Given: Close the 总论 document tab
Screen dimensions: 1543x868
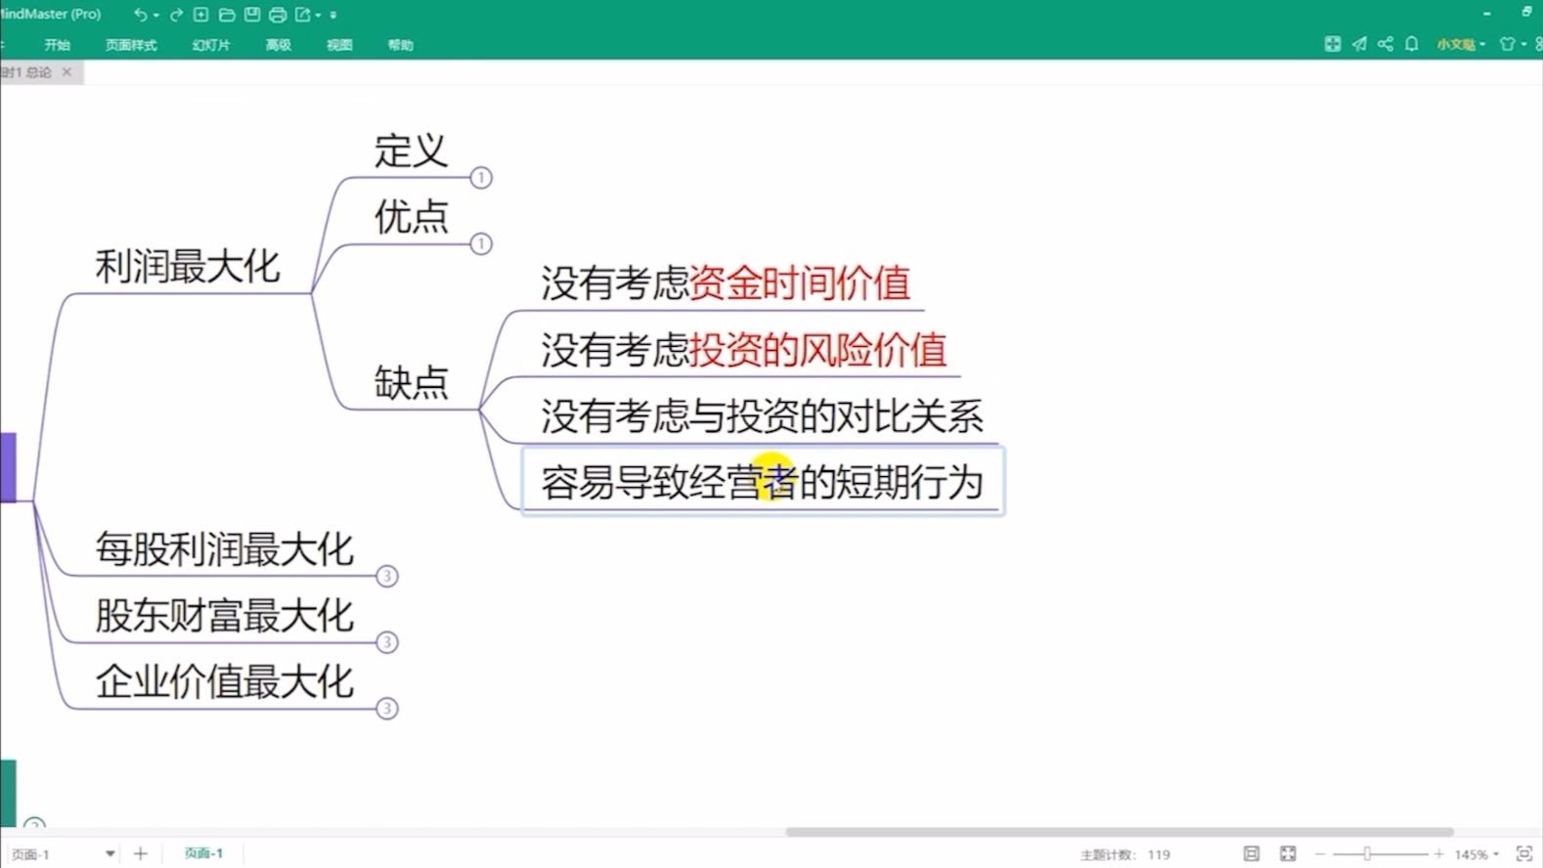Looking at the screenshot, I should (x=66, y=71).
